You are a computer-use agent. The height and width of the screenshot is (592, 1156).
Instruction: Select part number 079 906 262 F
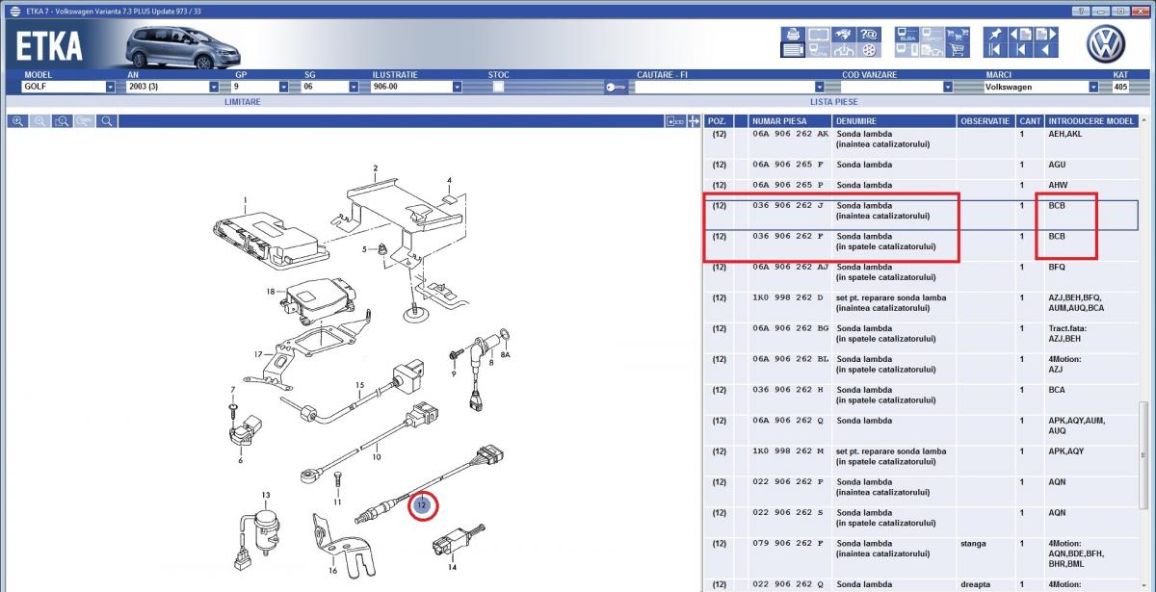pos(789,545)
